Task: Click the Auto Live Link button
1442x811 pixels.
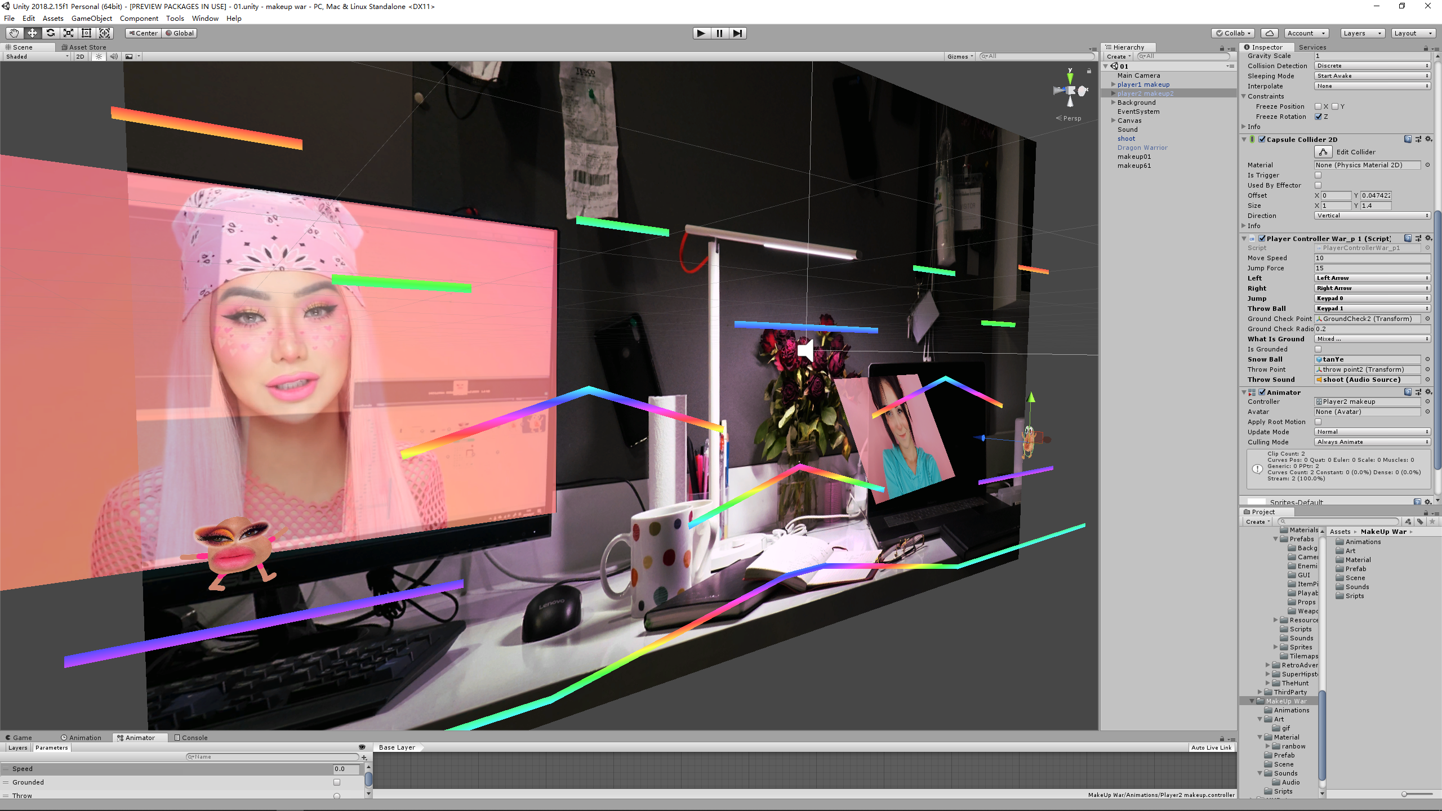Action: [1211, 748]
